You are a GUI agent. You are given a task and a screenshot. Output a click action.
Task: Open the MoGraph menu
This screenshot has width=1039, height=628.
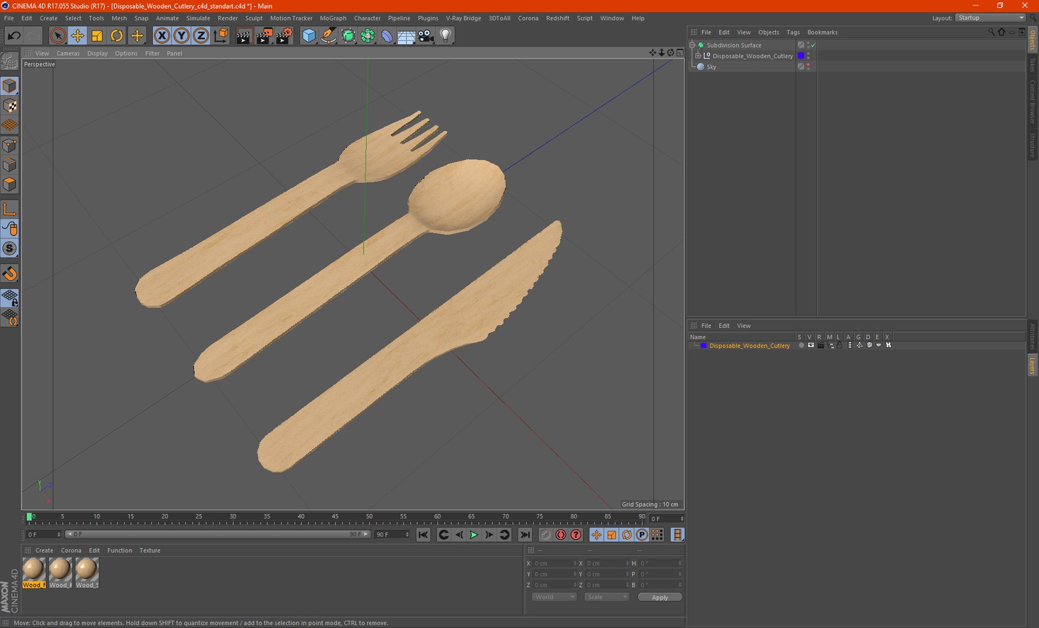click(x=333, y=18)
